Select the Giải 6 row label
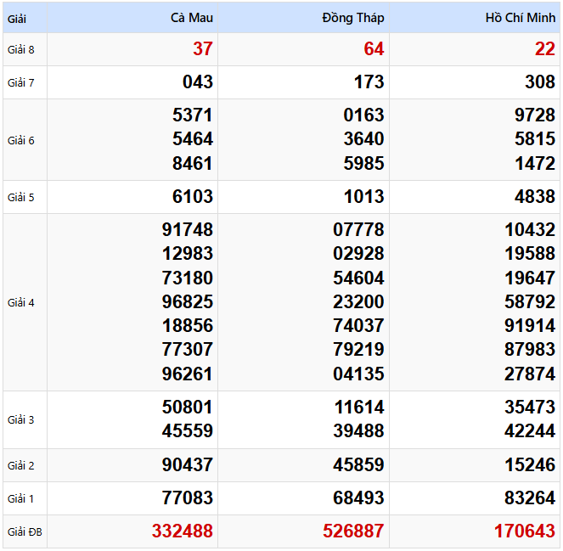Viewport: 563px width, 551px height. click(x=21, y=140)
